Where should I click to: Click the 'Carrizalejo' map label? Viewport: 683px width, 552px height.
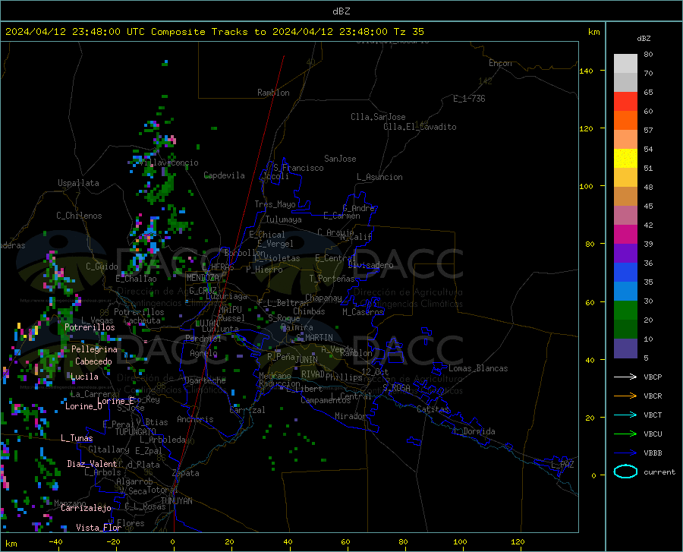pos(86,507)
